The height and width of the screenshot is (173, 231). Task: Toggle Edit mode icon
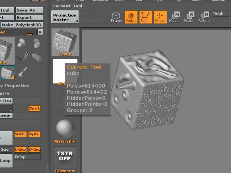tap(146, 17)
